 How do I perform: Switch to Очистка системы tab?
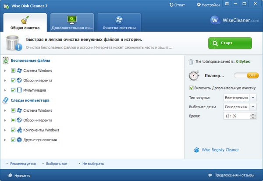119,22
